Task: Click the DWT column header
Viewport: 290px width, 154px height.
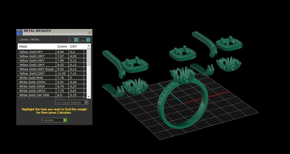Action: (x=76, y=47)
